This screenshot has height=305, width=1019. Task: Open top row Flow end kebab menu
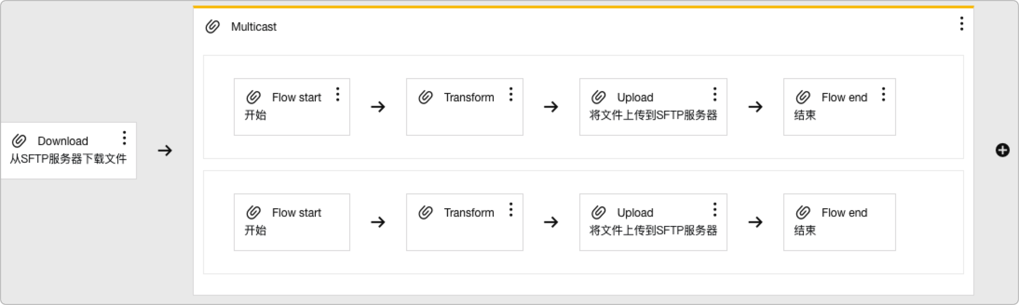(883, 94)
